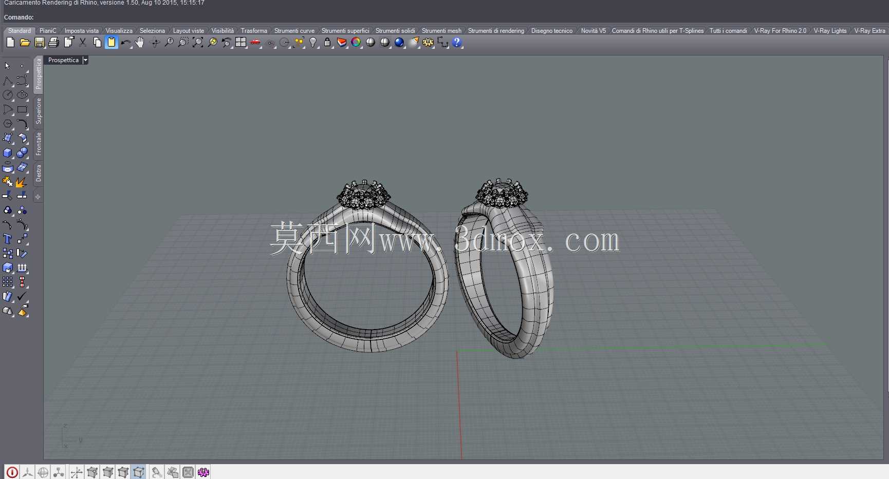
Task: Select the hexagon polygon tool
Action: point(8,124)
